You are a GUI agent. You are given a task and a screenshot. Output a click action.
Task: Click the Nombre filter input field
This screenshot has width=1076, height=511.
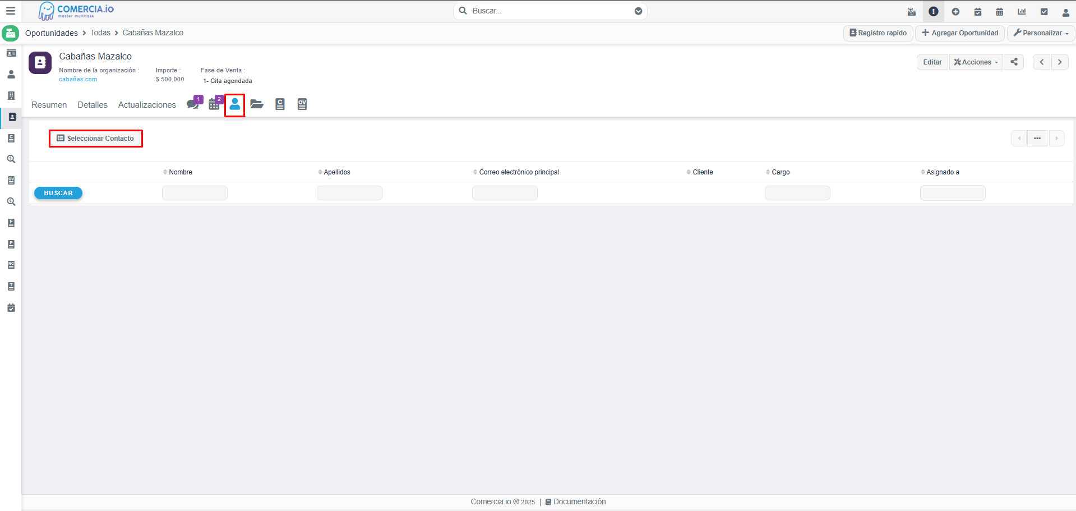(x=195, y=193)
